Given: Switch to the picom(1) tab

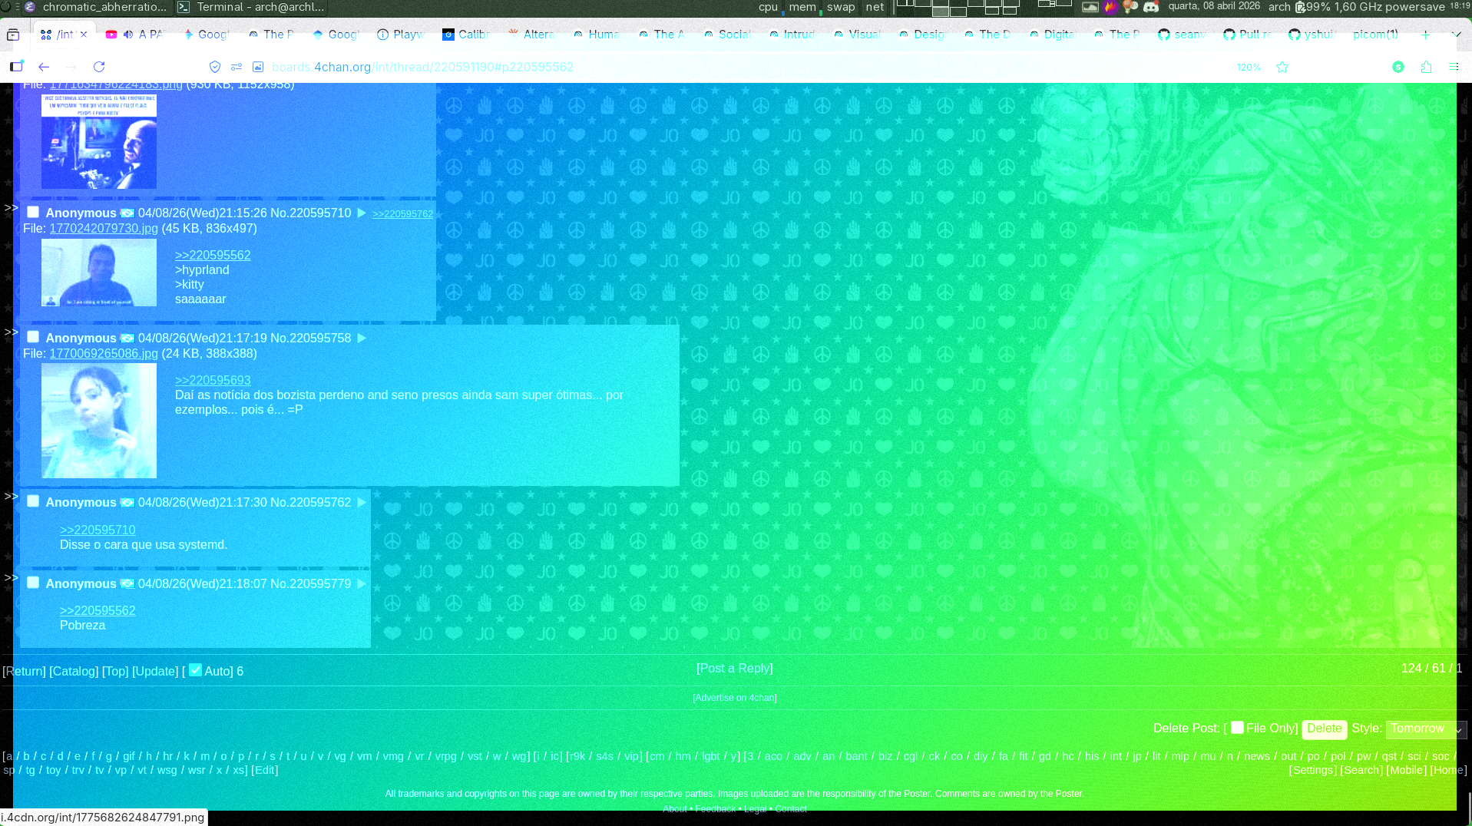Looking at the screenshot, I should coord(1375,35).
